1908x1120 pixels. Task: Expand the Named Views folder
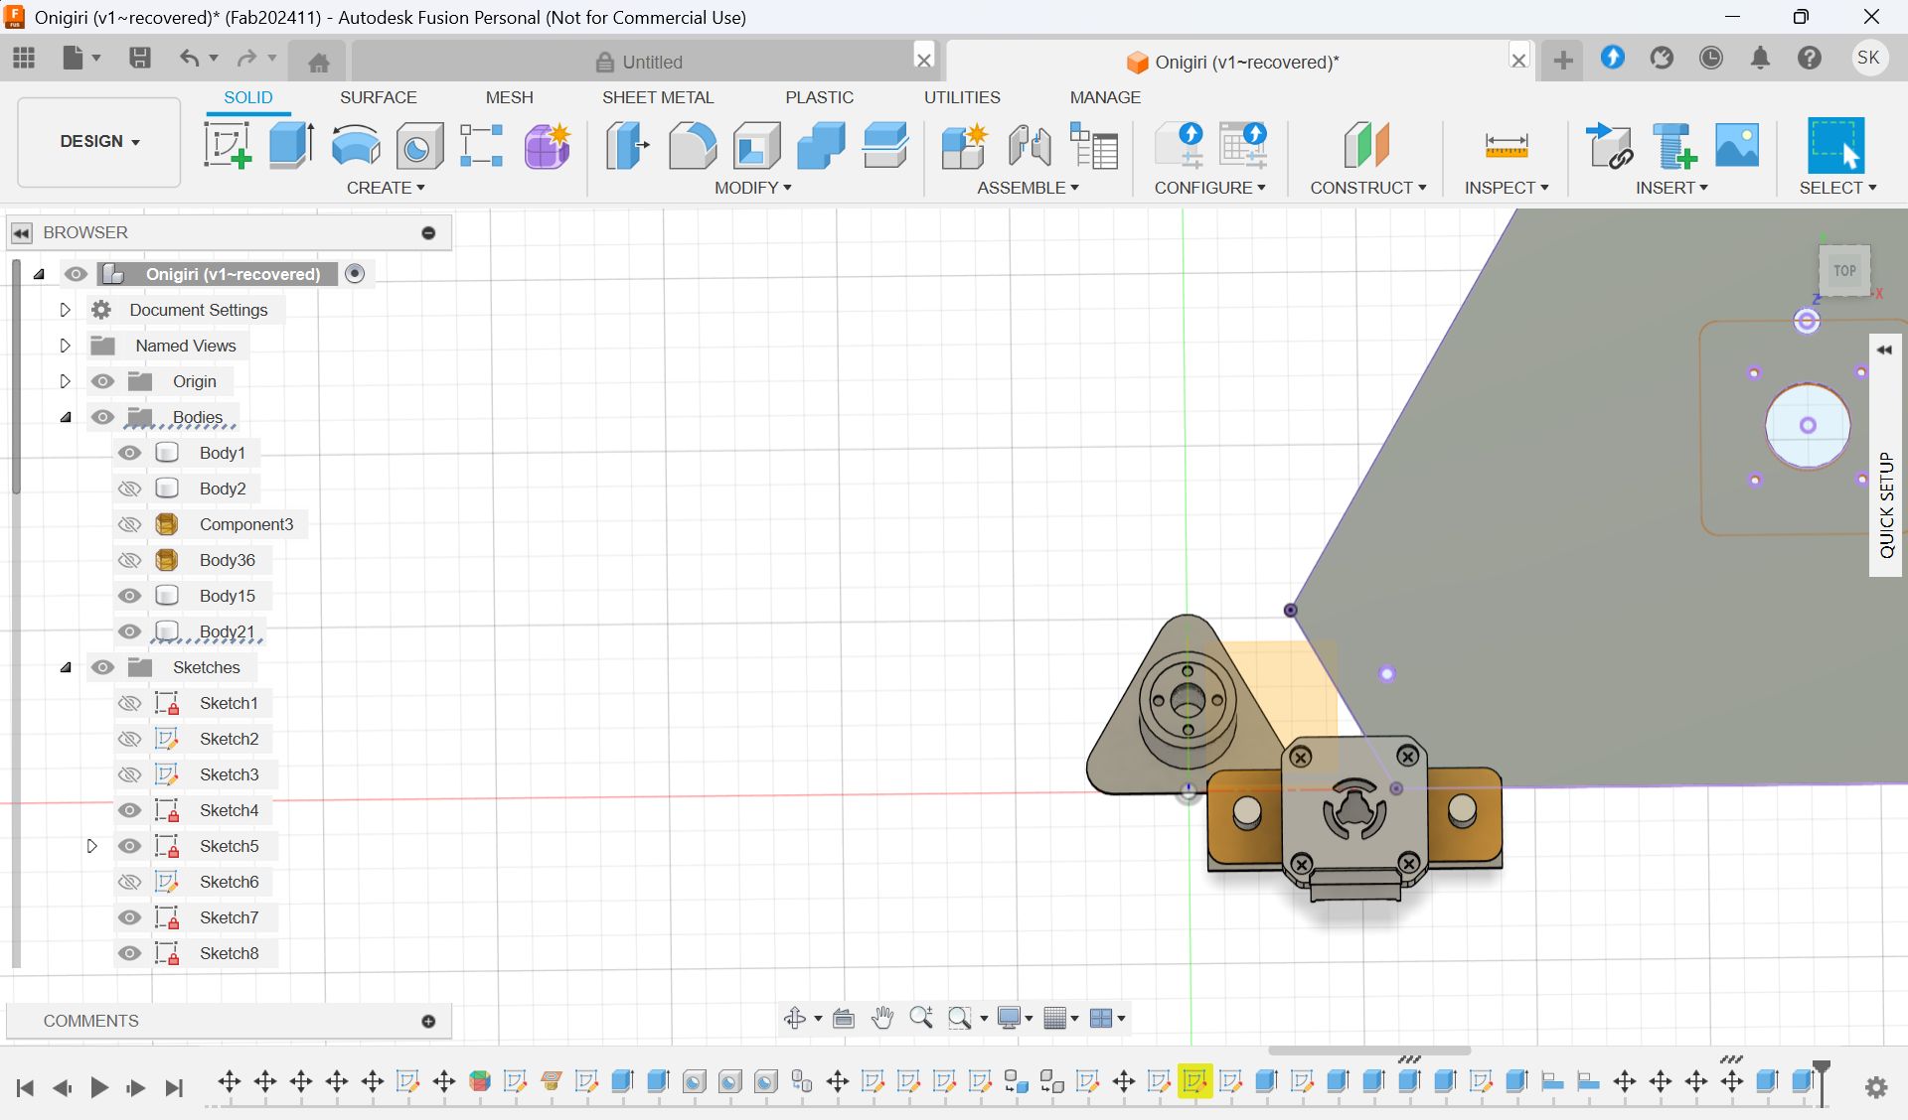tap(65, 346)
